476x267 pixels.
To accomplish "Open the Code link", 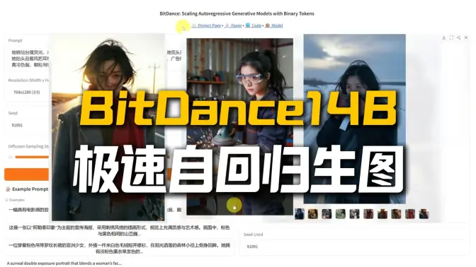I will 254,25.
